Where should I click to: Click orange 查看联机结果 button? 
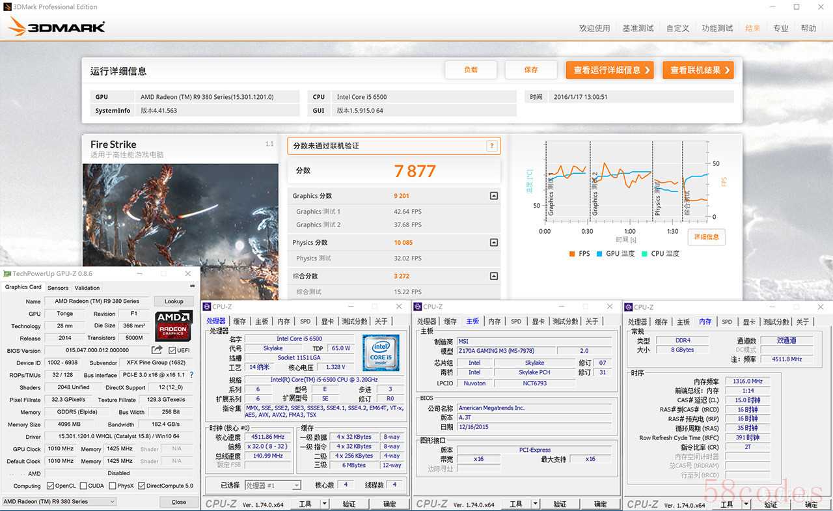[x=698, y=70]
